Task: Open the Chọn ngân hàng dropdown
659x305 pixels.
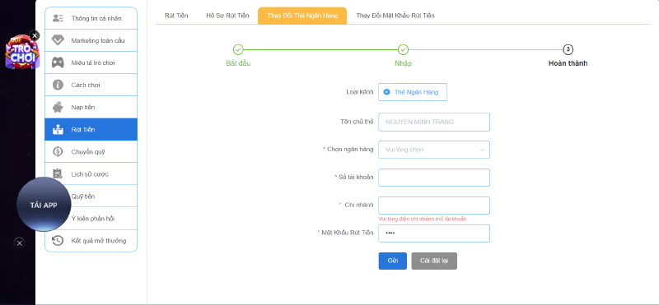Action: point(434,150)
